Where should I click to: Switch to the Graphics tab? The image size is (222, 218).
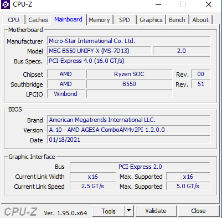pyautogui.click(x=151, y=20)
